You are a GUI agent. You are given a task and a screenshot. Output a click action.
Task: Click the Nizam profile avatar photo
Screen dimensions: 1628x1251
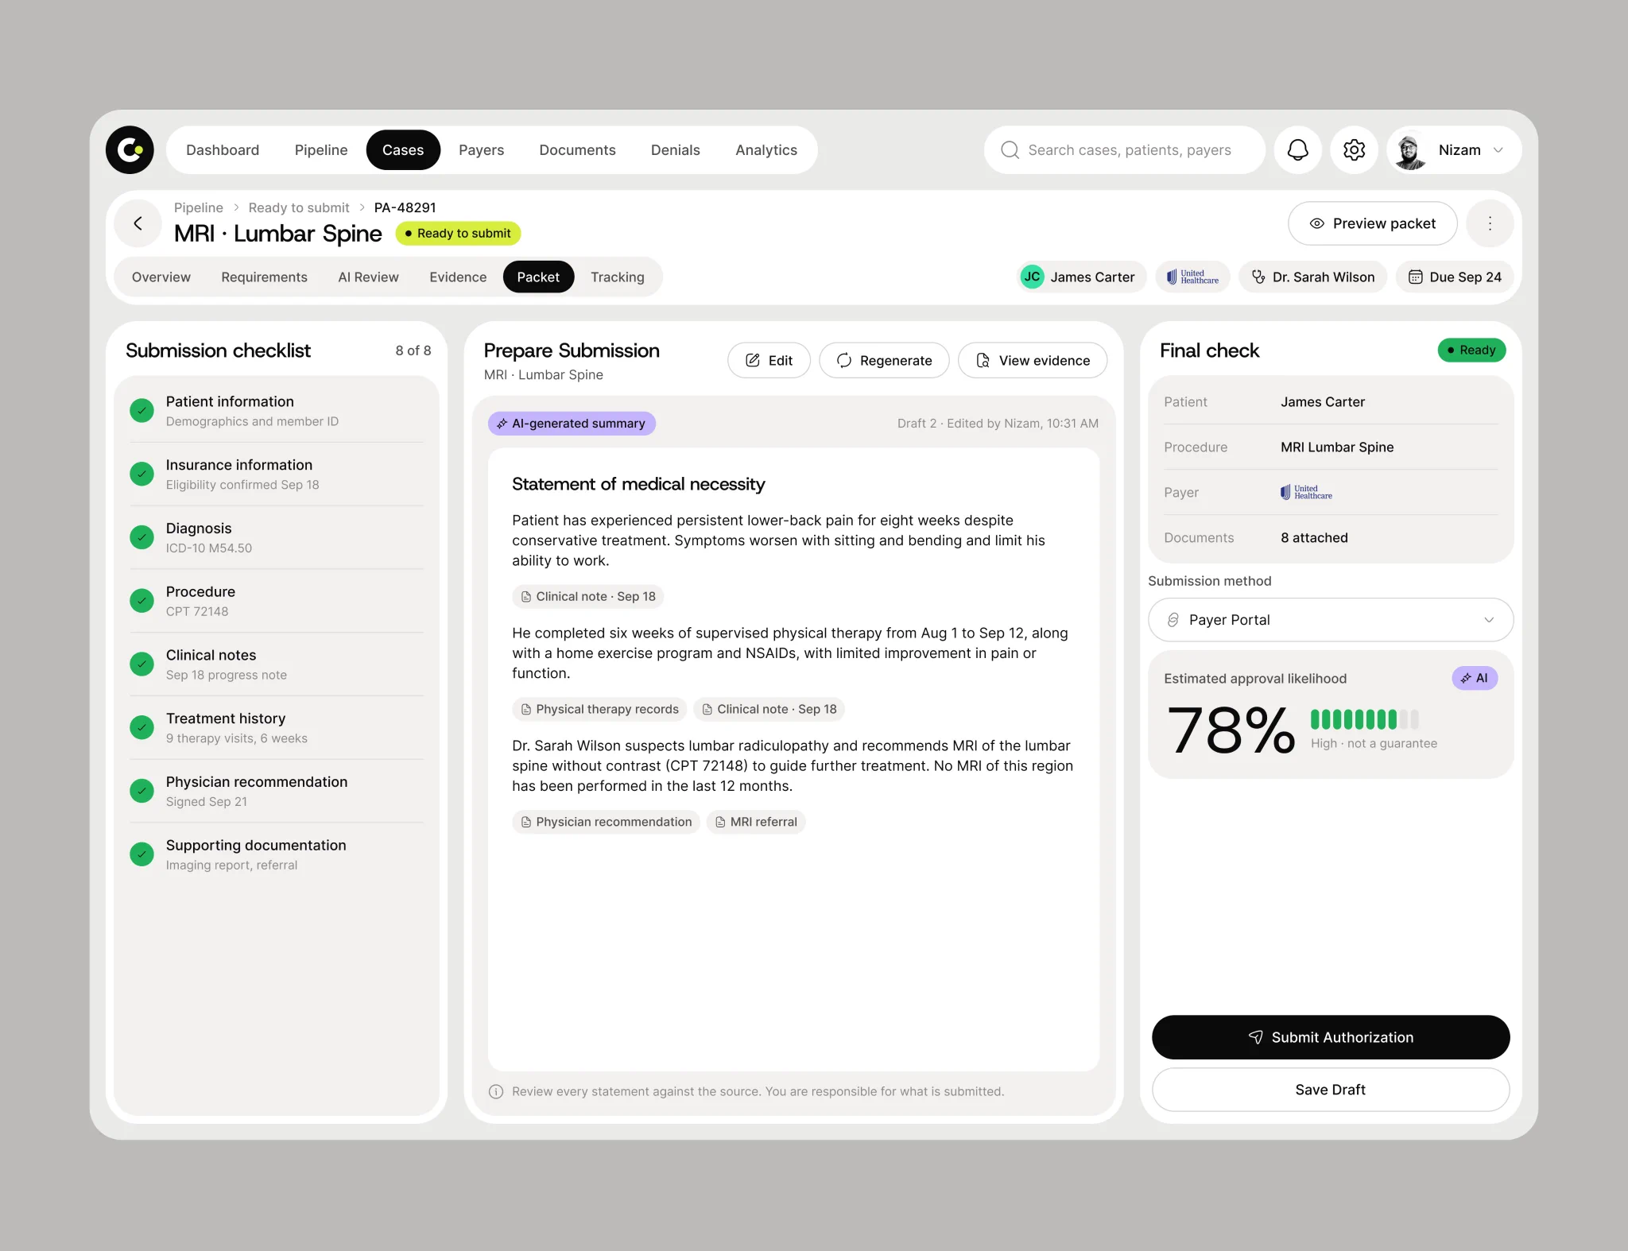click(1410, 149)
